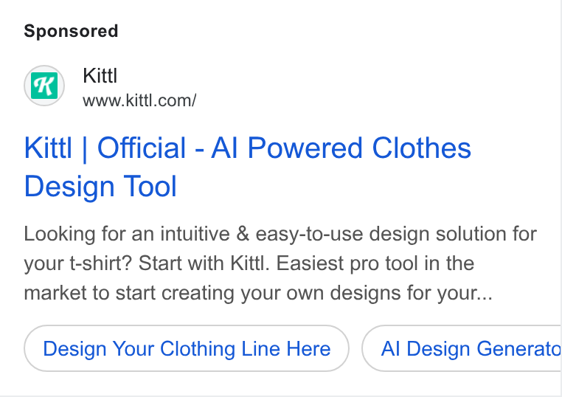Click the green Kittl K logo icon

click(x=44, y=86)
